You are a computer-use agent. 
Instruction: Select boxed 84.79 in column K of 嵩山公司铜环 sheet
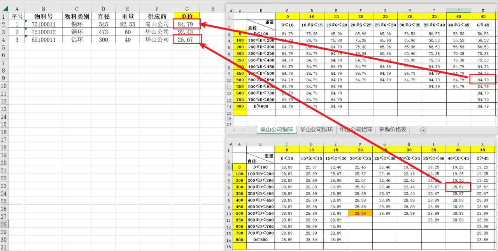pos(483,80)
